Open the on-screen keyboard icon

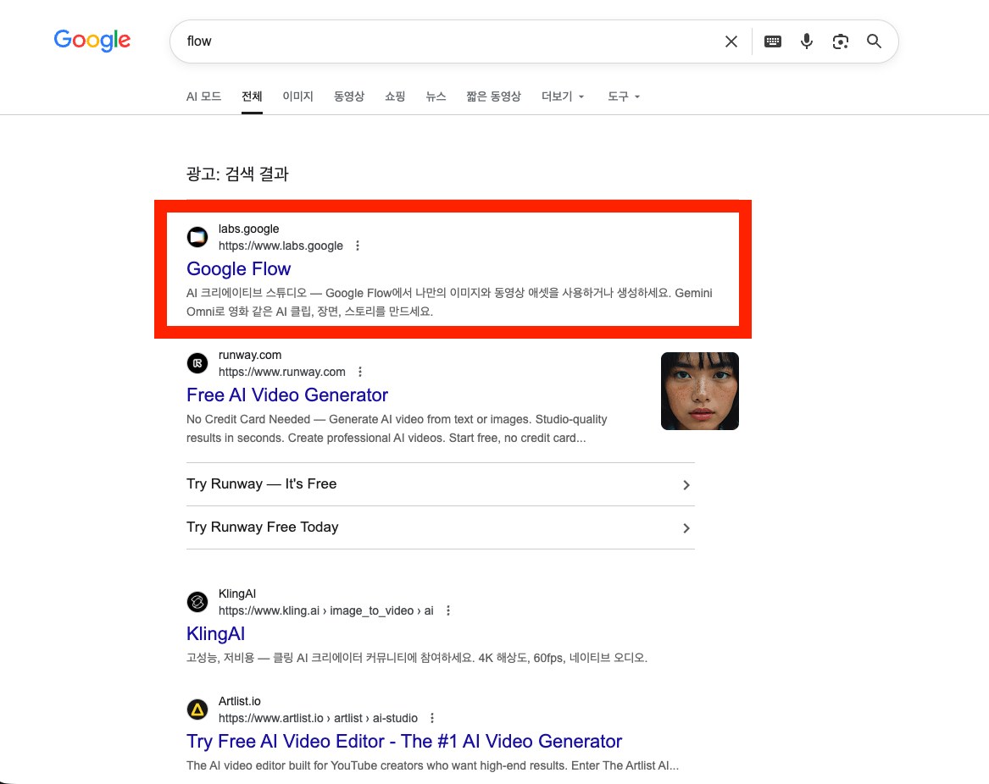coord(773,41)
